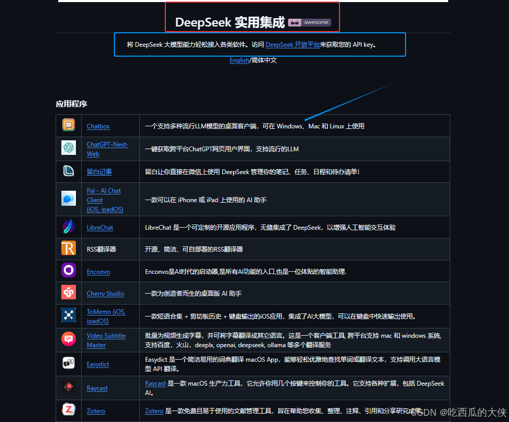Open the Easydict name link

(98, 364)
